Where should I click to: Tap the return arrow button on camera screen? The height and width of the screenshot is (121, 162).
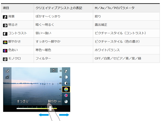coord(54,70)
